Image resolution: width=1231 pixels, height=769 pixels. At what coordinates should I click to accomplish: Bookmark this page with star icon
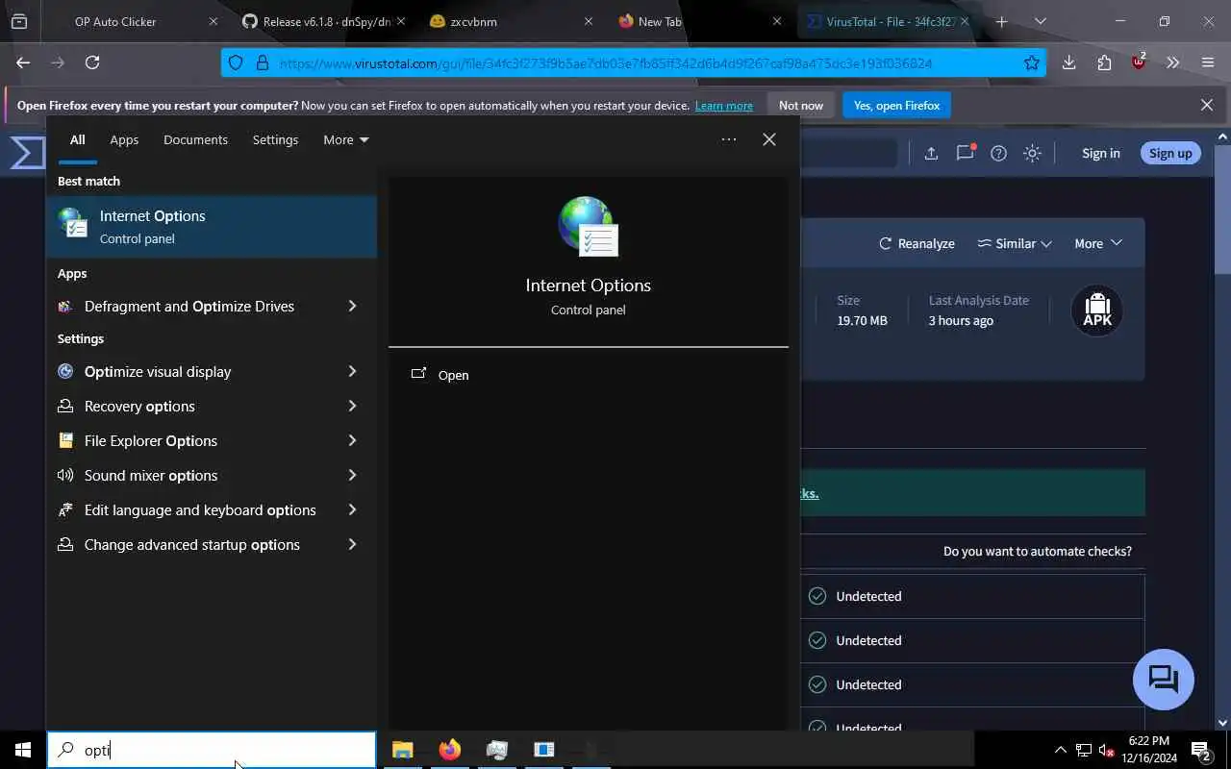1032,63
